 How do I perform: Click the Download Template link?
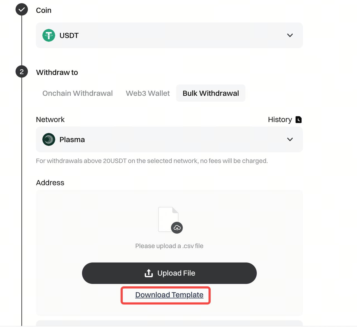click(169, 295)
